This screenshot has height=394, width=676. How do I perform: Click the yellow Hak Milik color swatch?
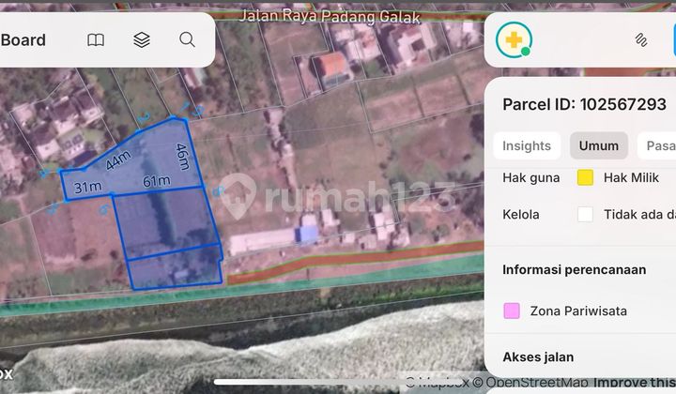585,177
